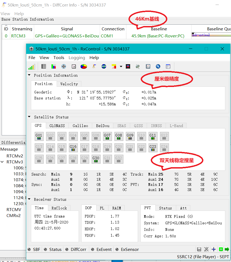
Task: Click the Baseline Quality sub-optimal bar
Action: pos(211,35)
